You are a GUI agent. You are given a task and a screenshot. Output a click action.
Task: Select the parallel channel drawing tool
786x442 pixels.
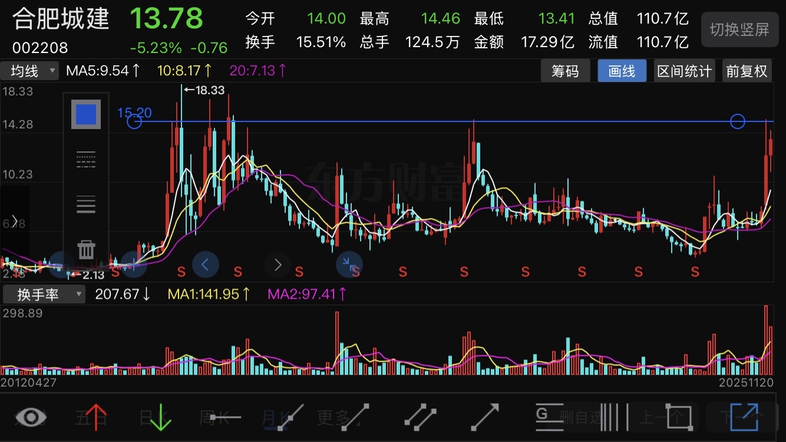[420, 418]
